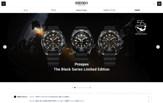This screenshot has height=103, width=163.
Task: Select the third carousel dot
Action: tap(77, 88)
